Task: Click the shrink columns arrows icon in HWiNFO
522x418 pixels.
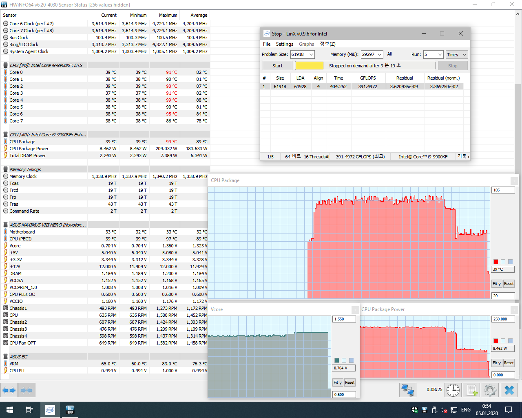Action: [x=27, y=390]
